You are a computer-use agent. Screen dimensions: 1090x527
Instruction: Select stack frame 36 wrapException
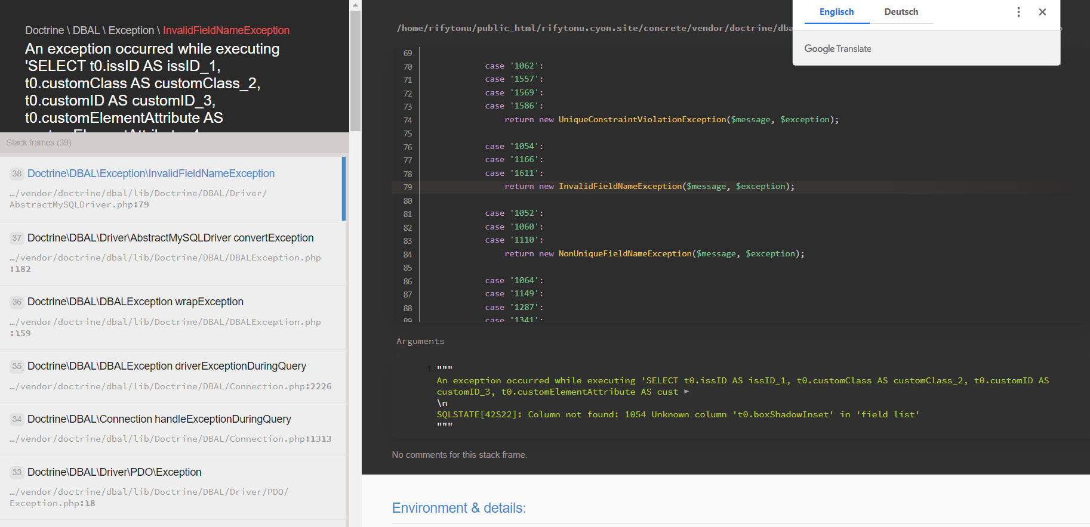tap(135, 302)
